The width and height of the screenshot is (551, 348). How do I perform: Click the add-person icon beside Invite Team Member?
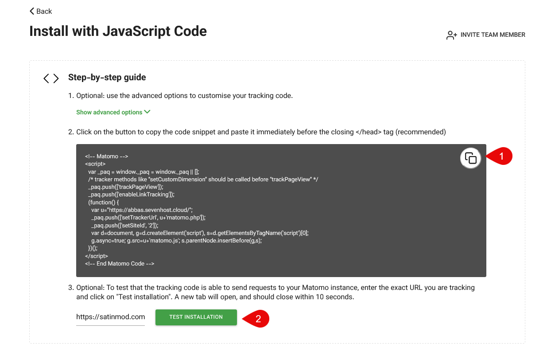[451, 35]
